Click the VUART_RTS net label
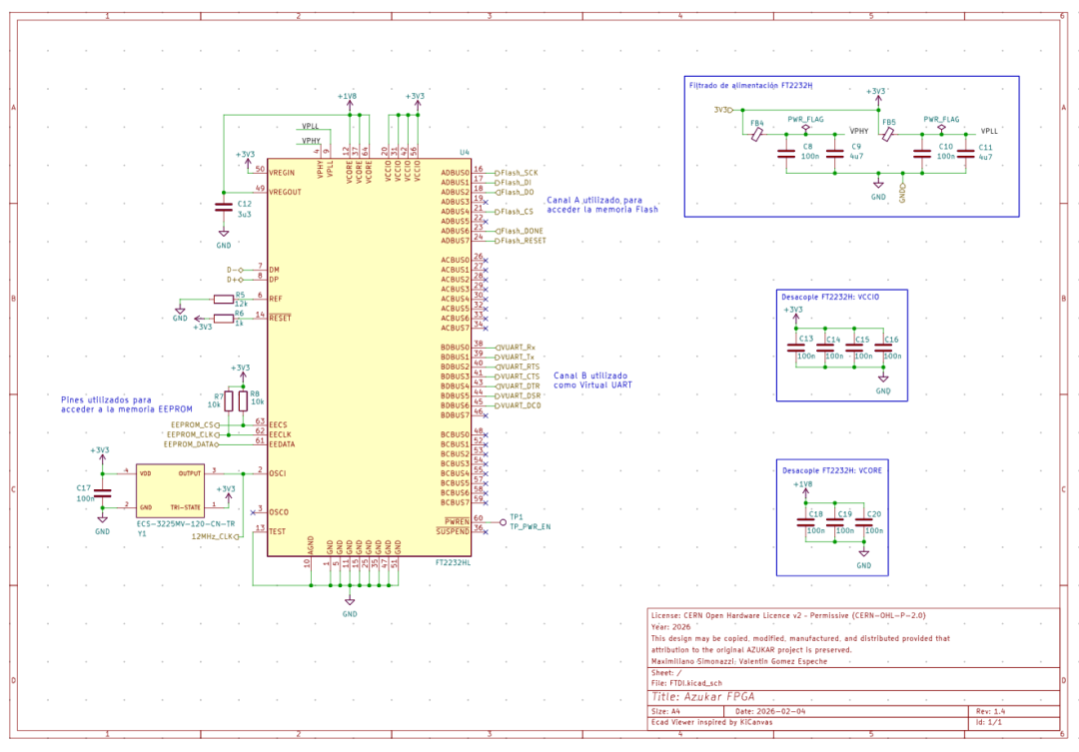This screenshot has width=1079, height=752. click(519, 367)
